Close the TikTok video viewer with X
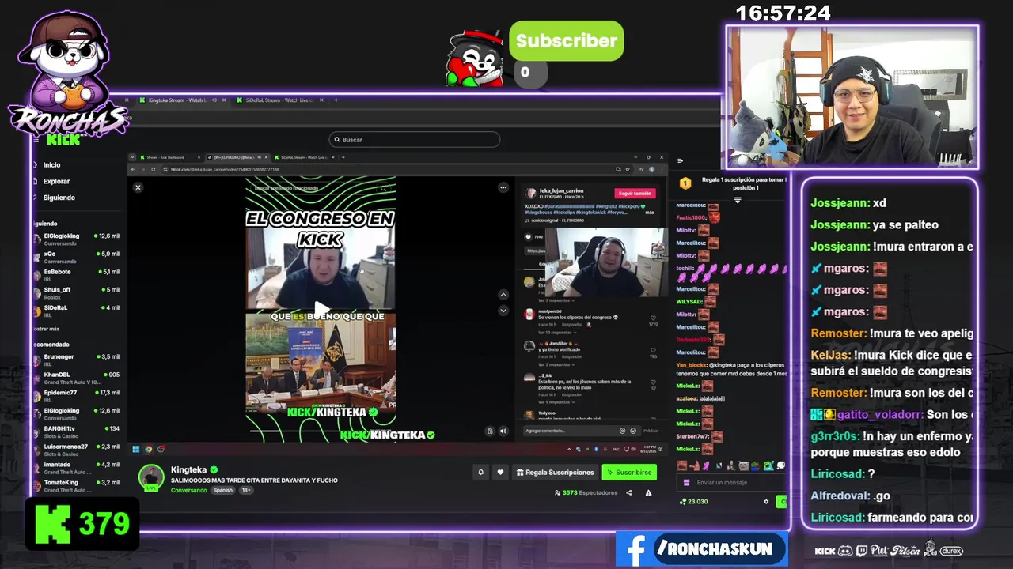The height and width of the screenshot is (569, 1013). pyautogui.click(x=138, y=187)
